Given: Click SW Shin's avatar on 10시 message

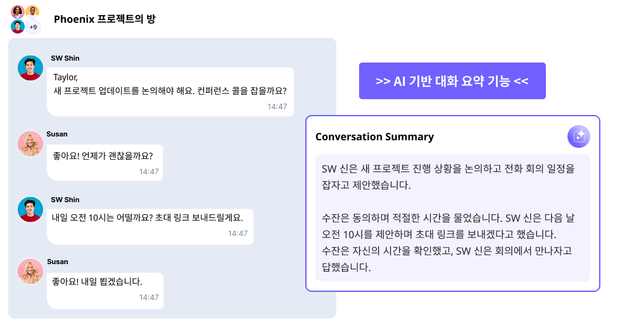Looking at the screenshot, I should [30, 209].
